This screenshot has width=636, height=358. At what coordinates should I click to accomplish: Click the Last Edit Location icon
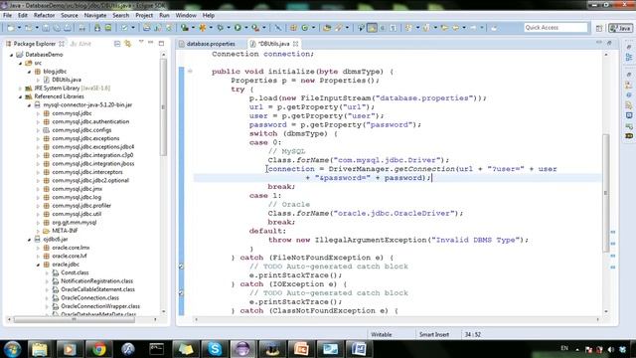click(x=444, y=28)
